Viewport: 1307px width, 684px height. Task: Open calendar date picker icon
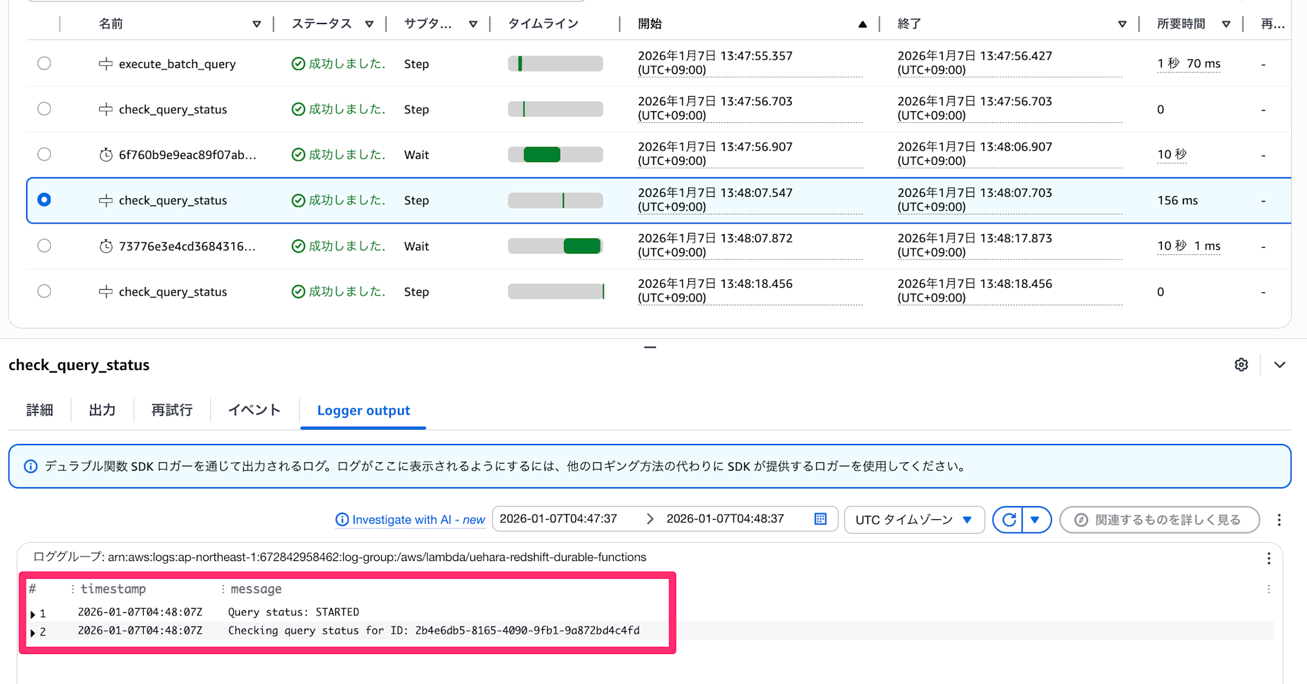pyautogui.click(x=821, y=519)
